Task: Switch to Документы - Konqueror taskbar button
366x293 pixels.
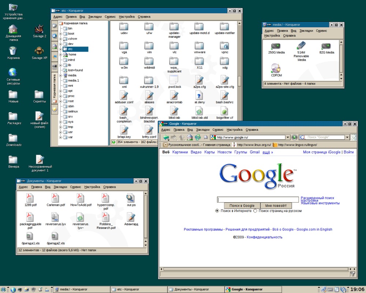Action: point(195,289)
